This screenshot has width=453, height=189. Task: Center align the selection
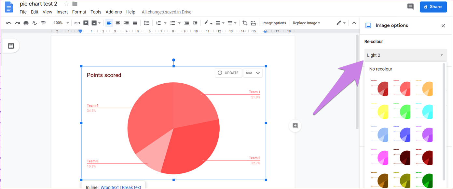point(118,23)
